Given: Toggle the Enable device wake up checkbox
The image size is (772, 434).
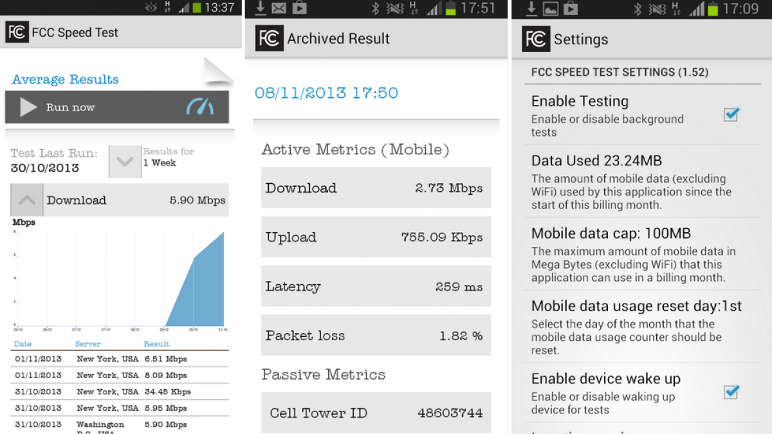Looking at the screenshot, I should click(731, 391).
